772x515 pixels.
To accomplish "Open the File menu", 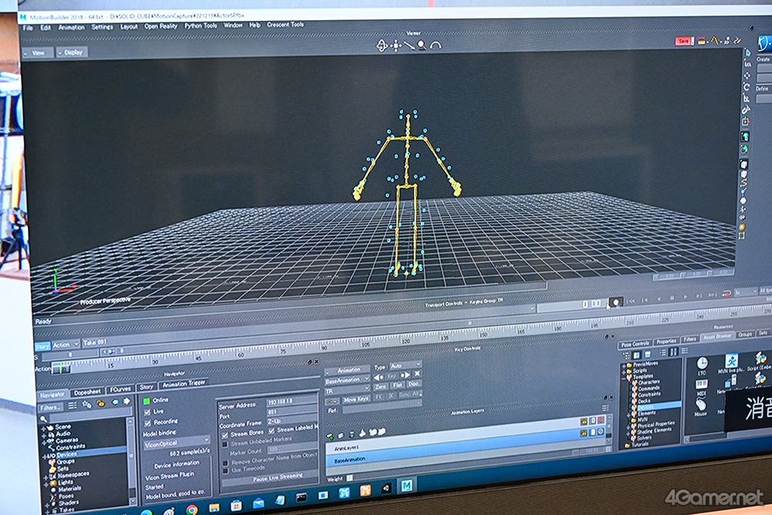I will tap(28, 28).
